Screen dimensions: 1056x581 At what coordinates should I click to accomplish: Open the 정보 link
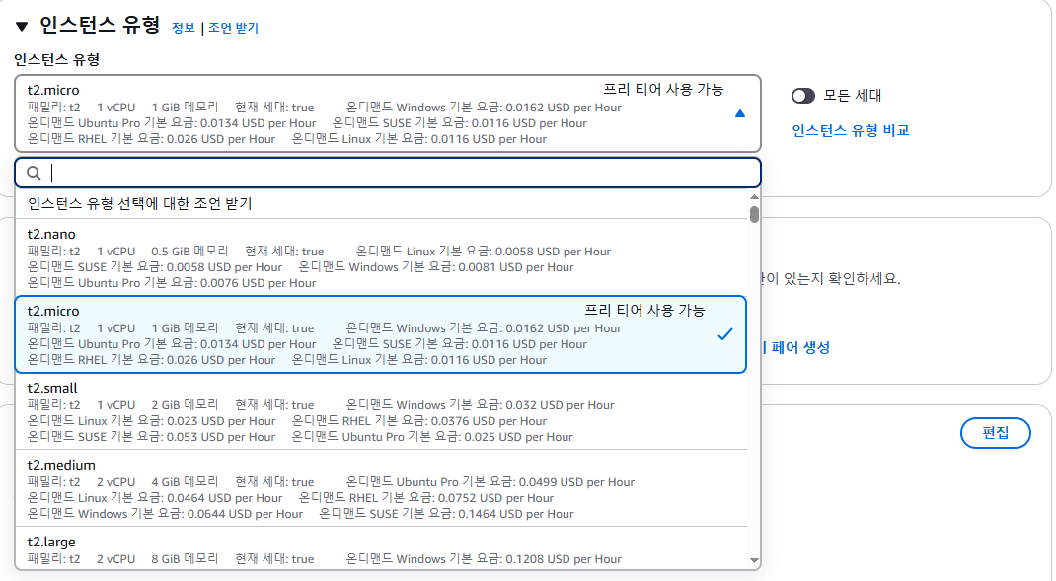[x=184, y=28]
